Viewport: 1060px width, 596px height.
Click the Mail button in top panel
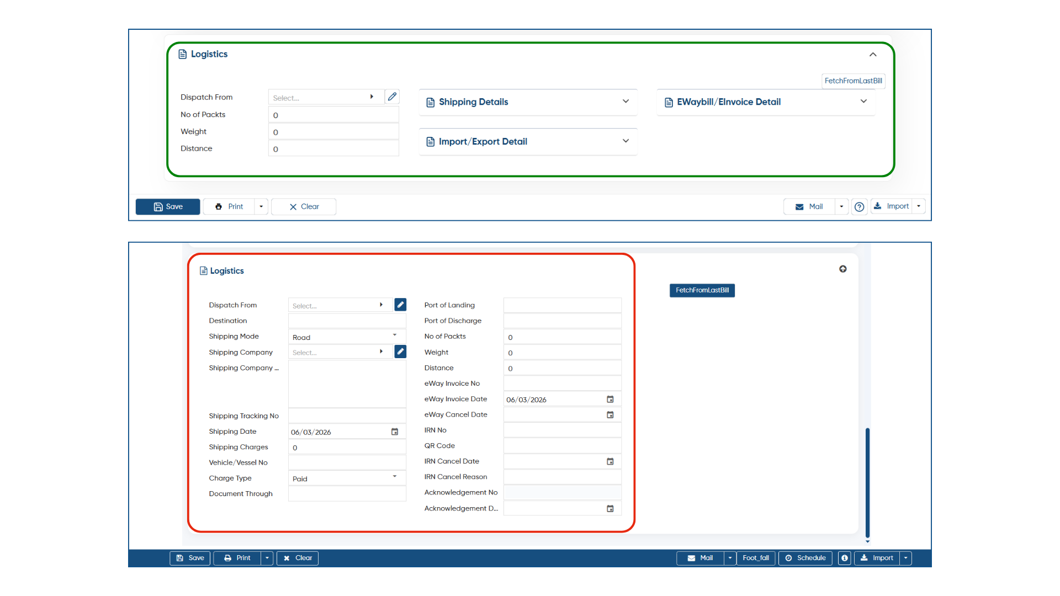point(809,206)
